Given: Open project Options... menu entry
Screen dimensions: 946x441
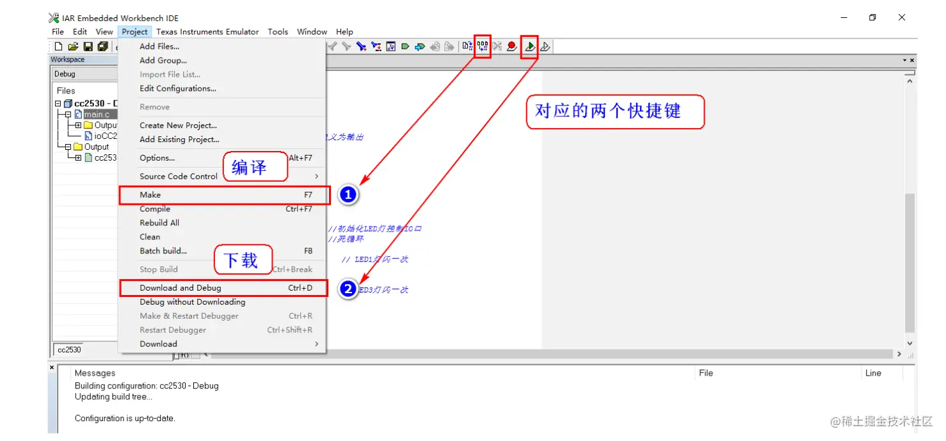Looking at the screenshot, I should coord(222,157).
